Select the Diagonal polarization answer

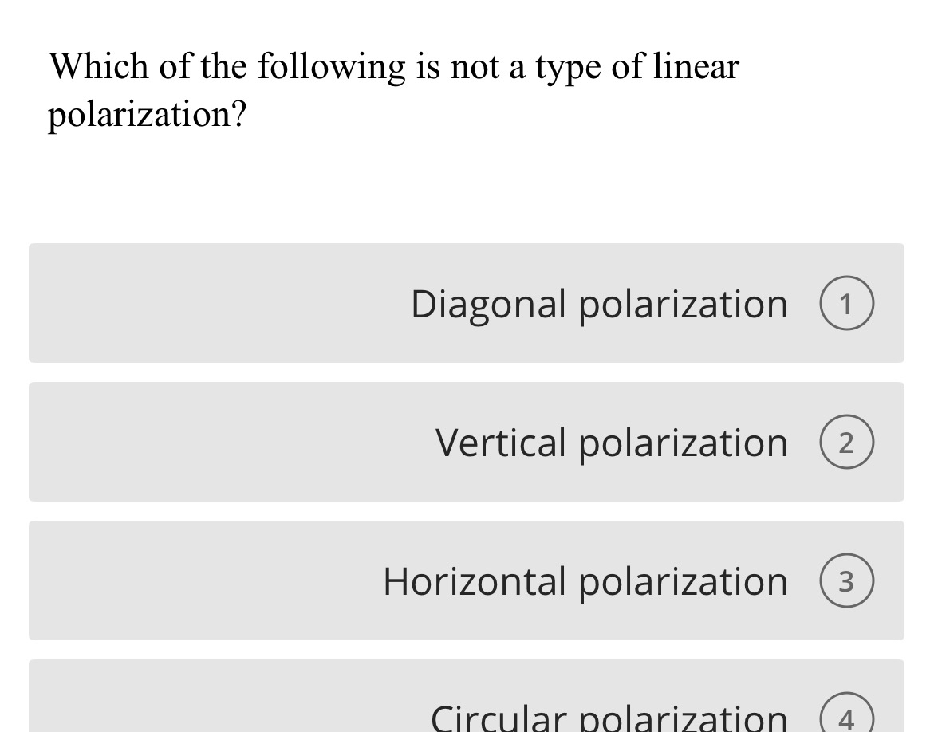(x=467, y=303)
